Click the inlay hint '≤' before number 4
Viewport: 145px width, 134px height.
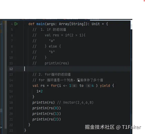pos(88,86)
